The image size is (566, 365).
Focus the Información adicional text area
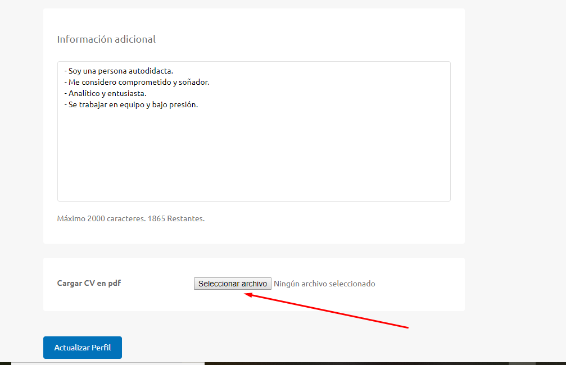253,131
